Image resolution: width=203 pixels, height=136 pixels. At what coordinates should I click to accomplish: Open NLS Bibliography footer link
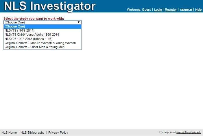(x=32, y=133)
